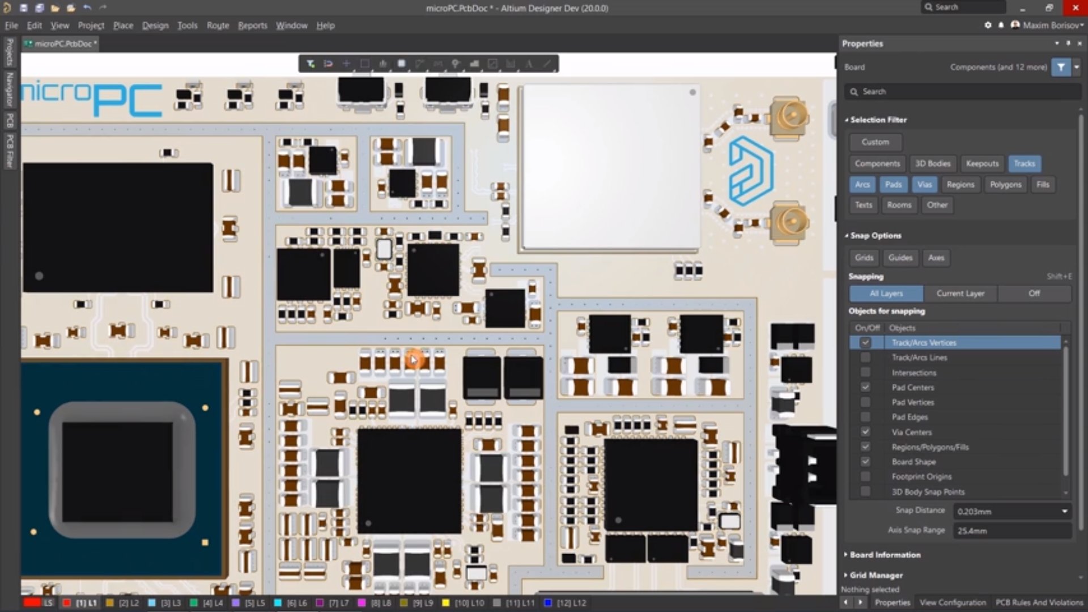Click the blue filter funnel button in Properties

tap(1060, 67)
